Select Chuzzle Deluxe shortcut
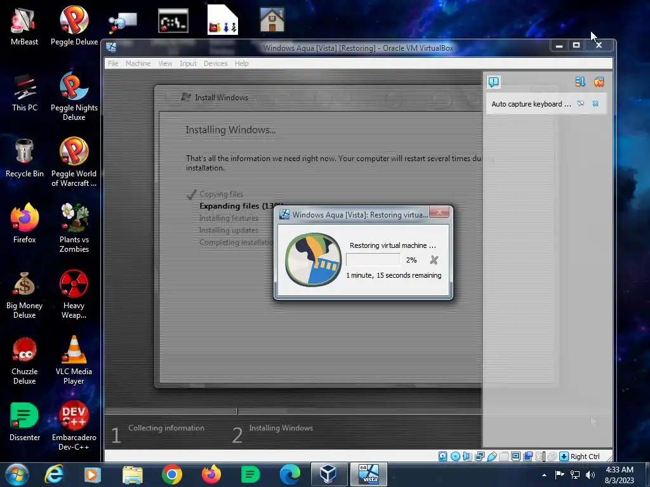This screenshot has height=487, width=650. coord(25,361)
